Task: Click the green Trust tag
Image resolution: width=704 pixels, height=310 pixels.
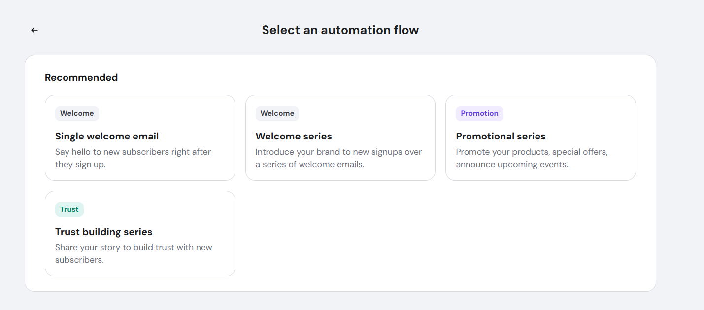Action: (x=69, y=209)
